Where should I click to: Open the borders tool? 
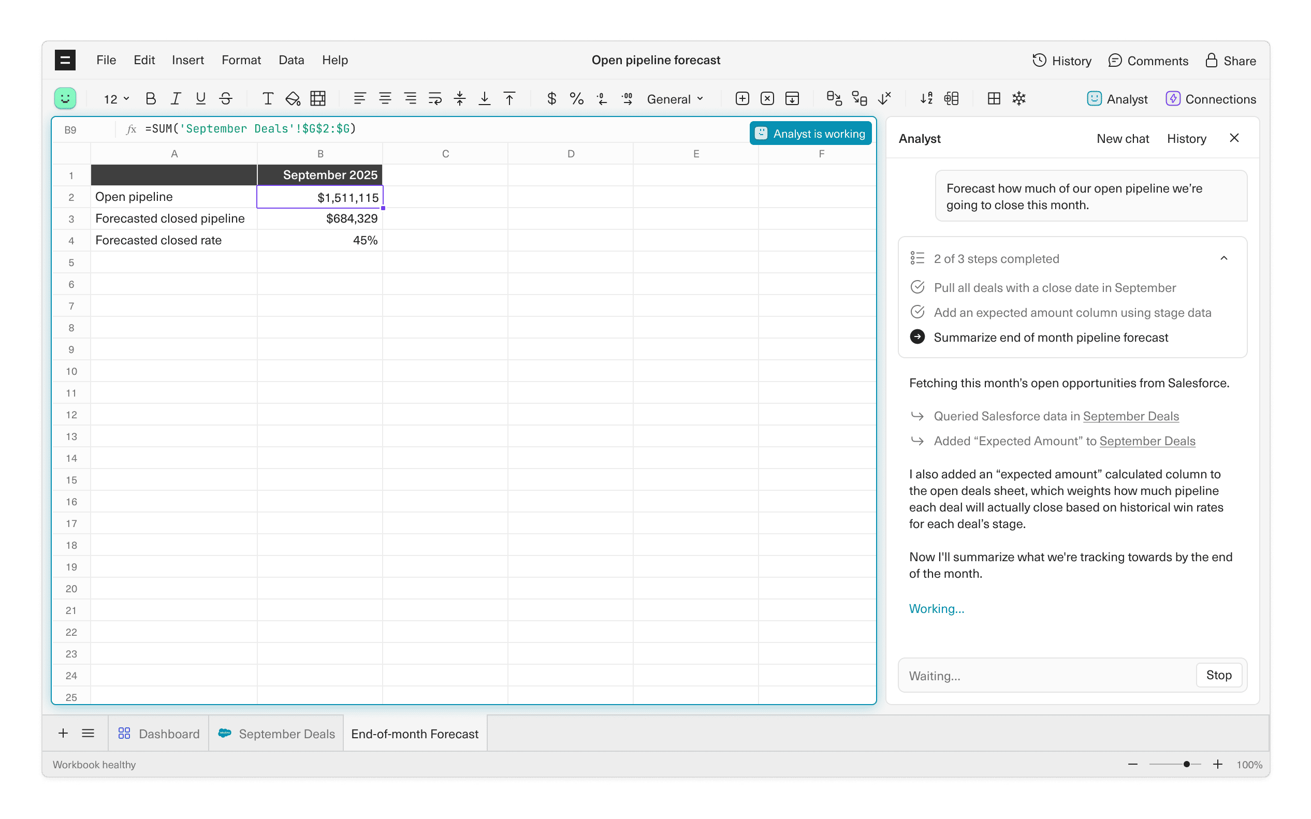(x=318, y=98)
